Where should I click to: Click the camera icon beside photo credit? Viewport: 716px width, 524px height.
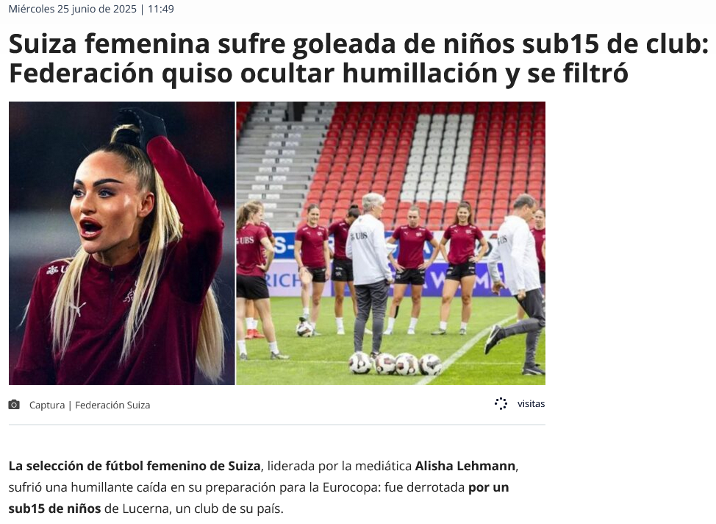tap(14, 405)
